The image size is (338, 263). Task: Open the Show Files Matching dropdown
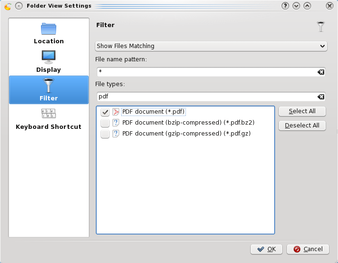210,46
